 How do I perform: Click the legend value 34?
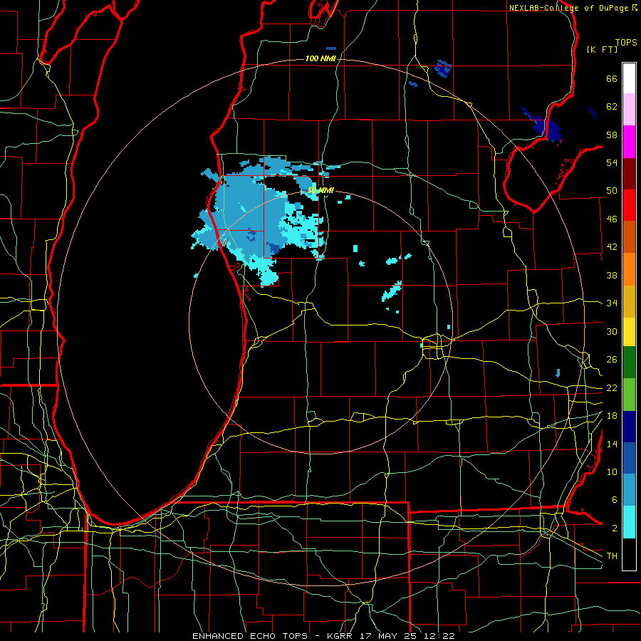(612, 303)
